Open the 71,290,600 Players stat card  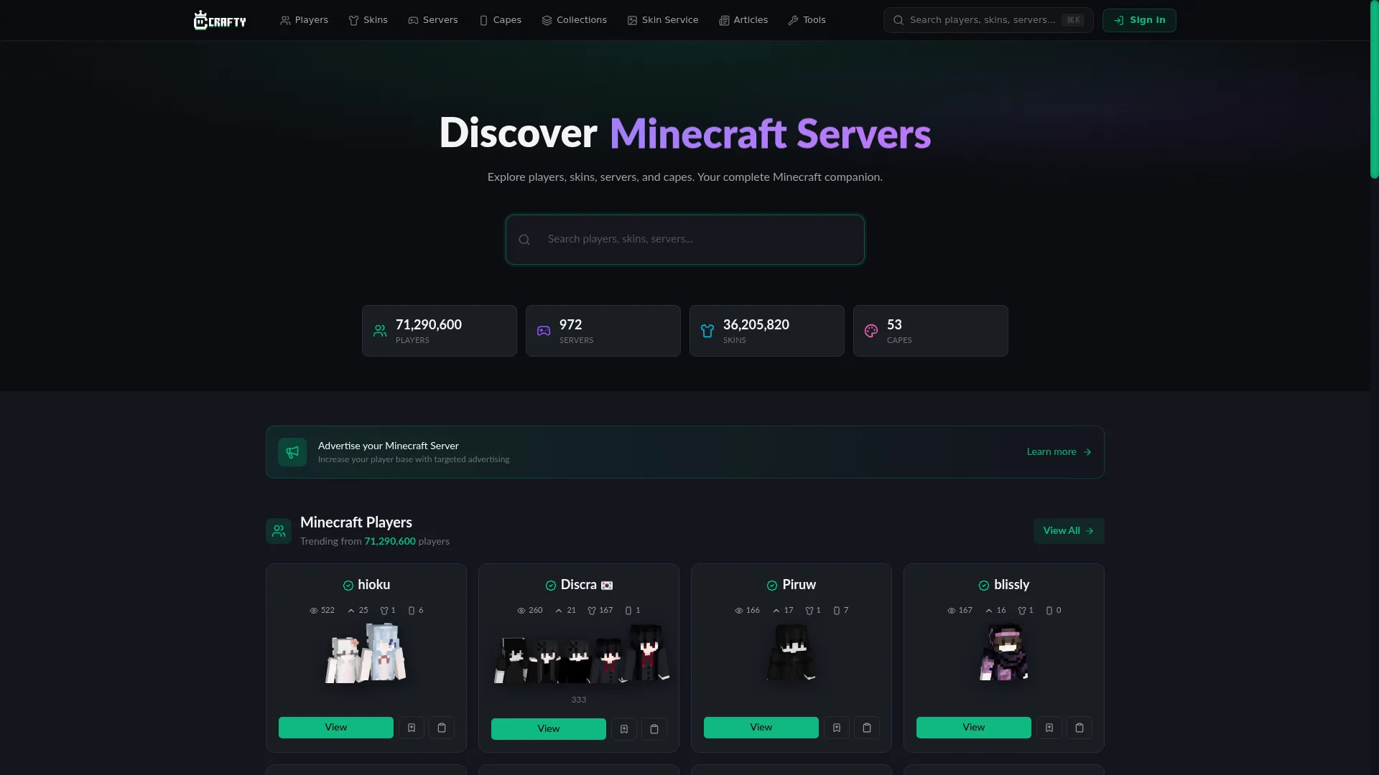440,331
